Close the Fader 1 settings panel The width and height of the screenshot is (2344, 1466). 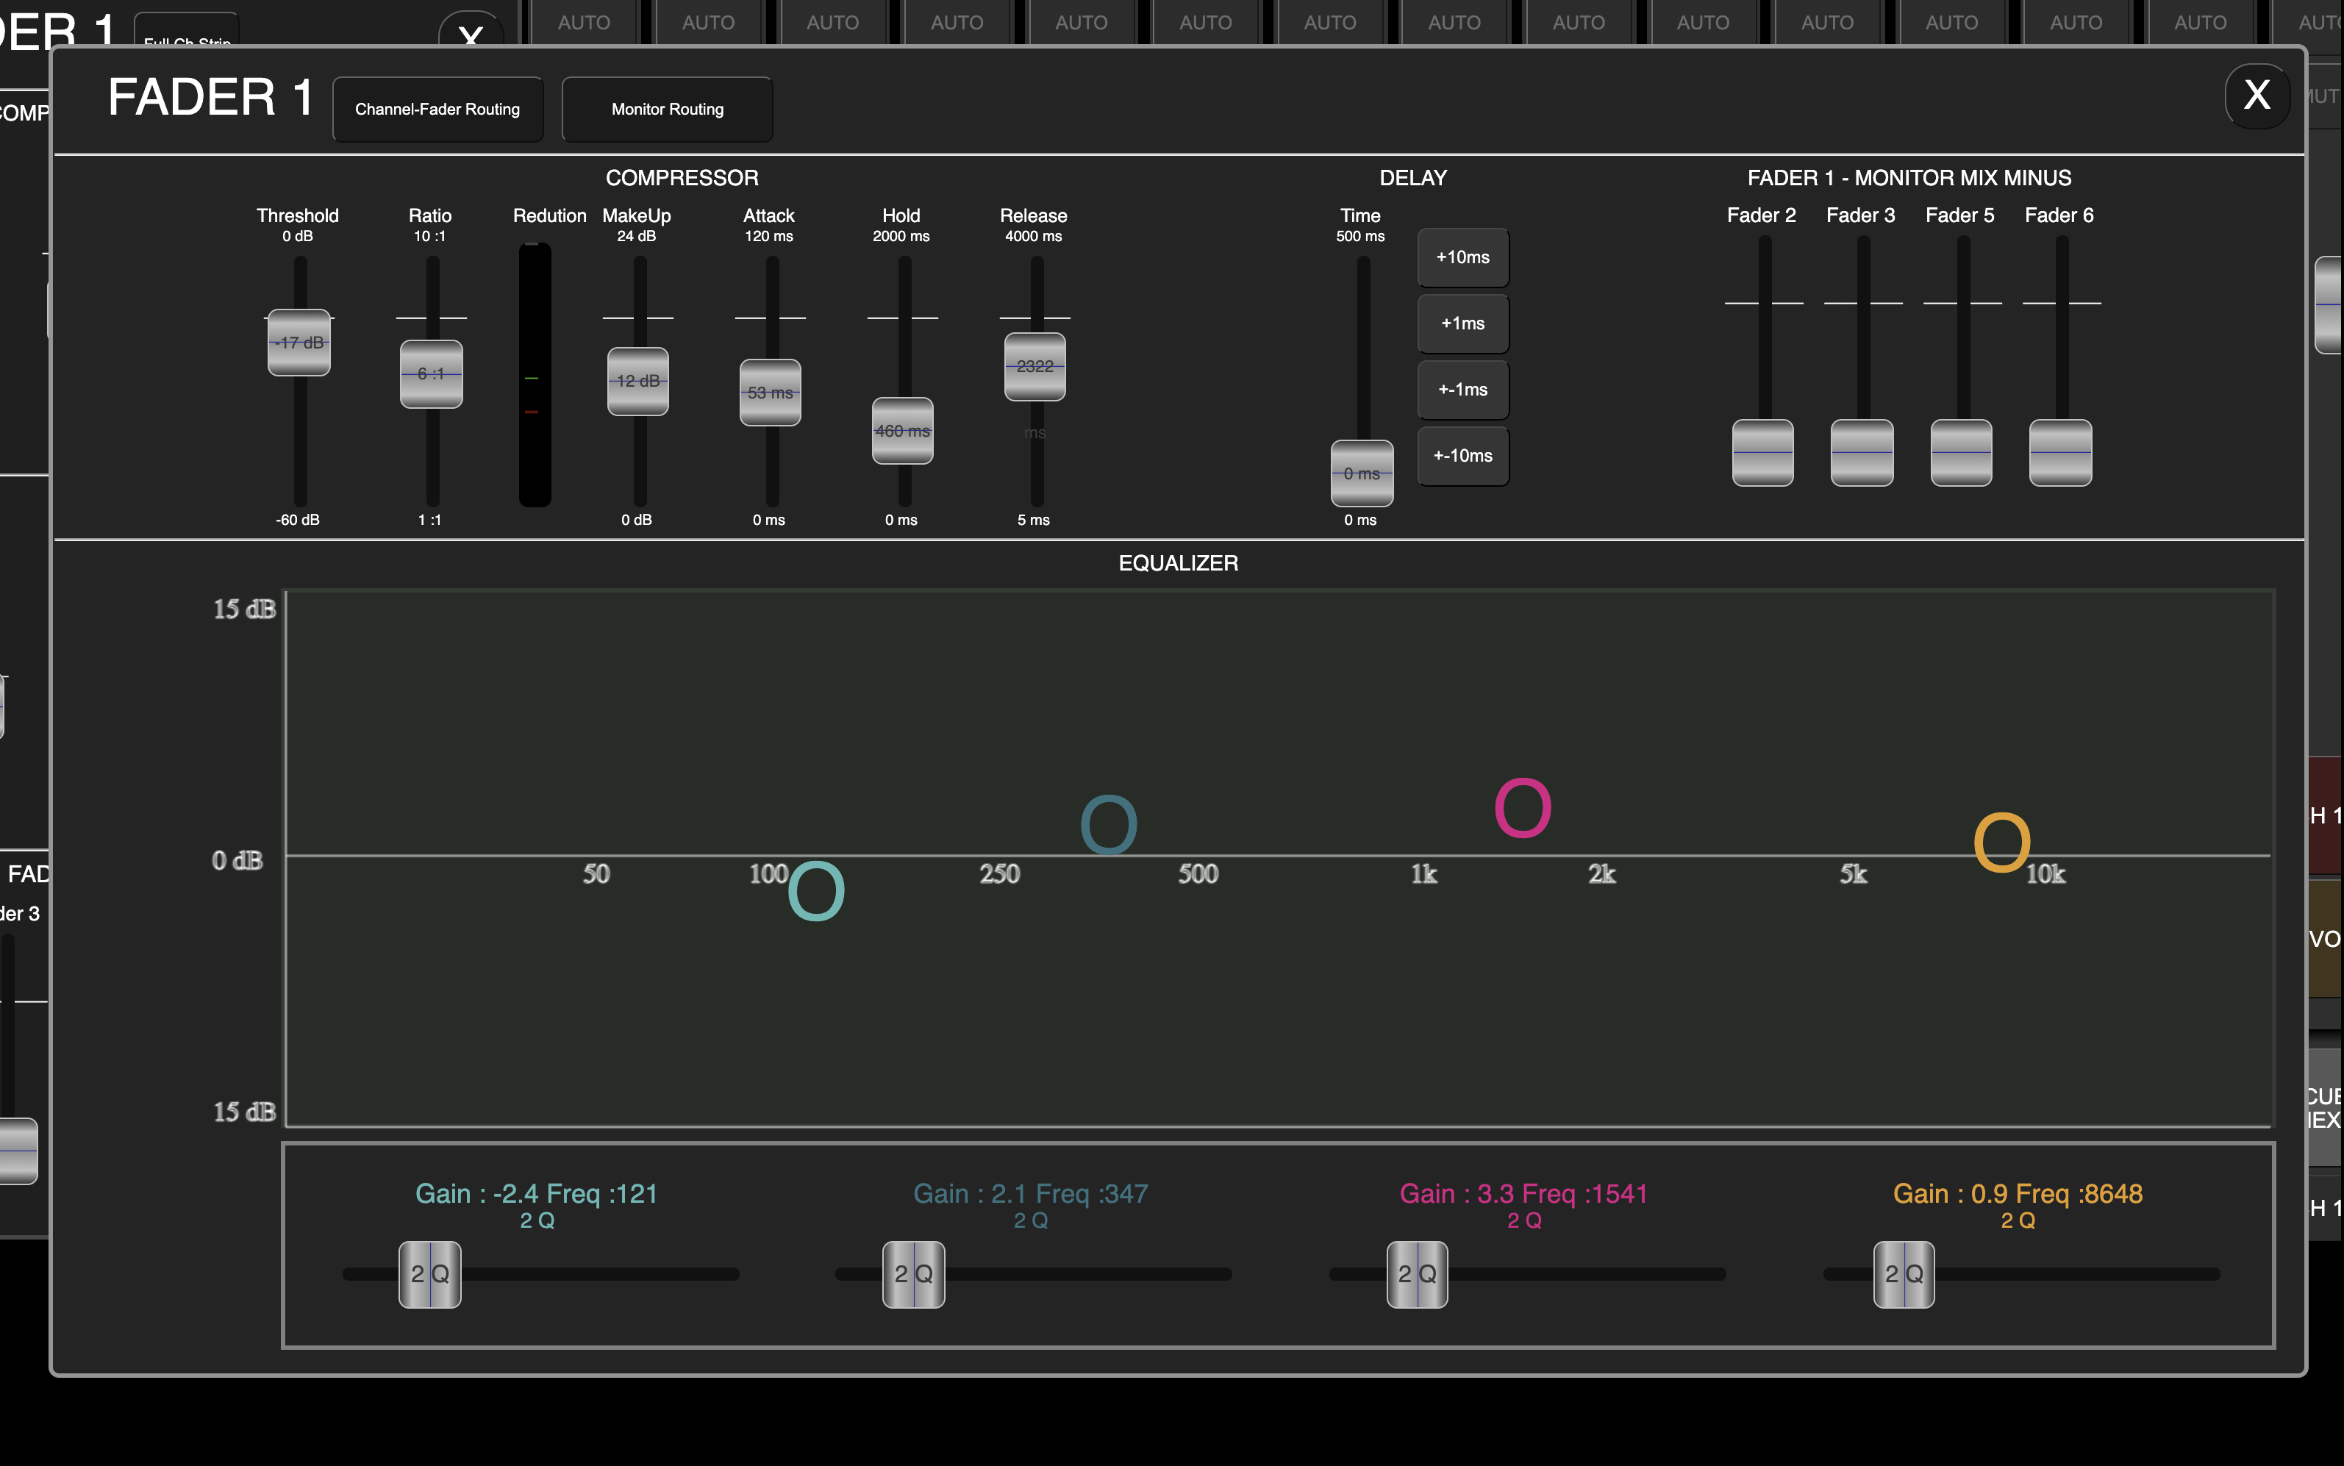(x=2257, y=95)
